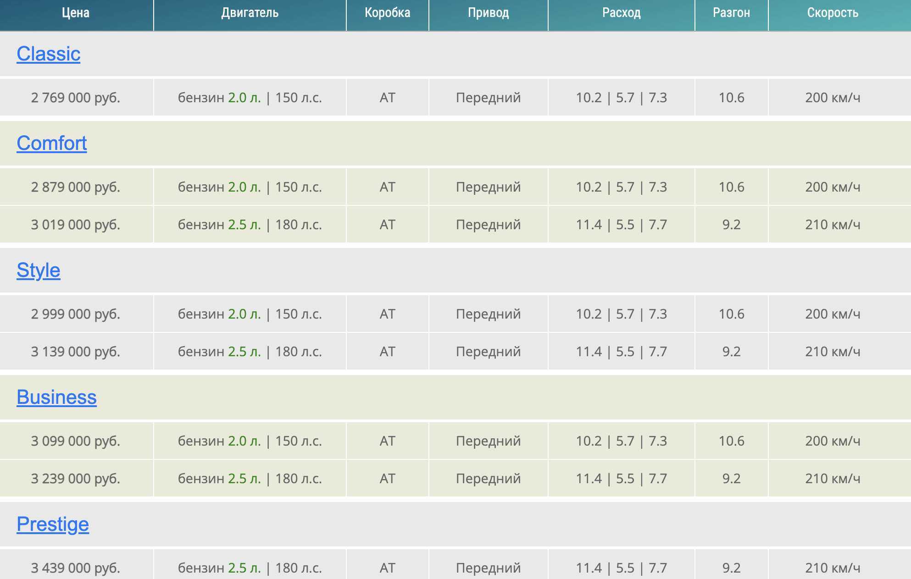
Task: Click the 2 999 000 руб. Style price
Action: 76,314
